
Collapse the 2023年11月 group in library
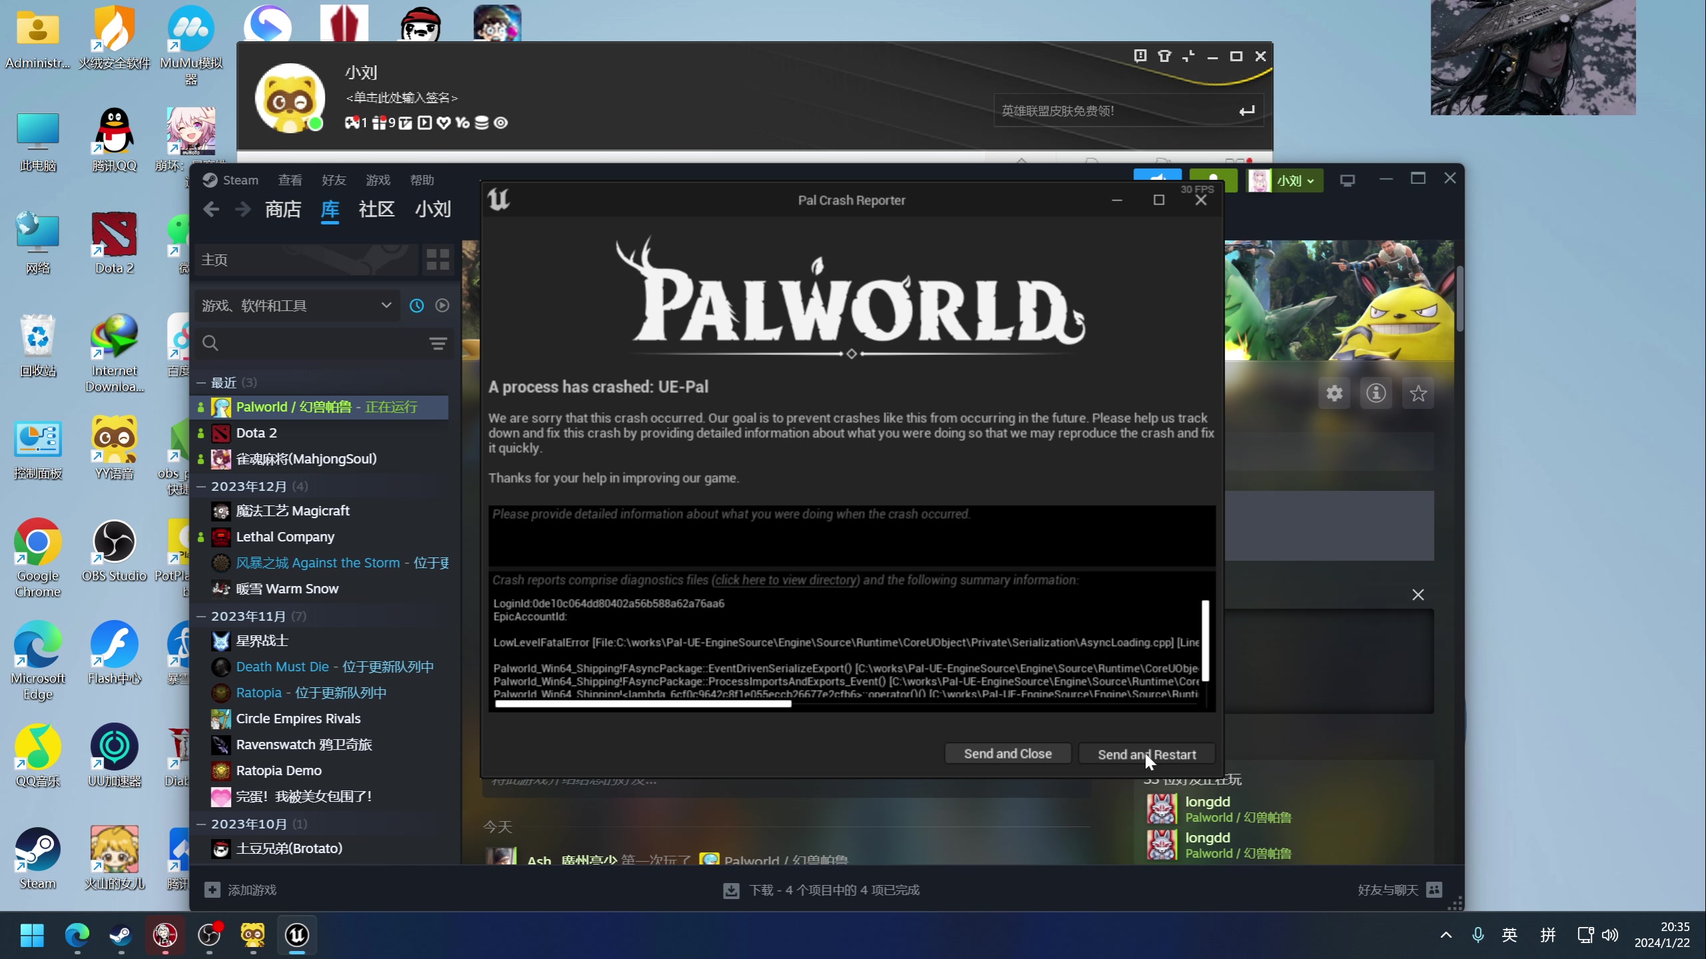click(201, 617)
